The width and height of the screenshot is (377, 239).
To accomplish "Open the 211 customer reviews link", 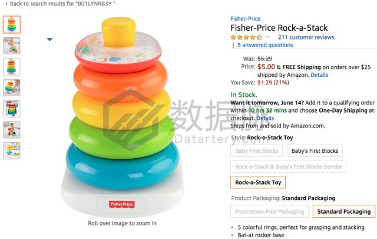I will click(x=306, y=37).
